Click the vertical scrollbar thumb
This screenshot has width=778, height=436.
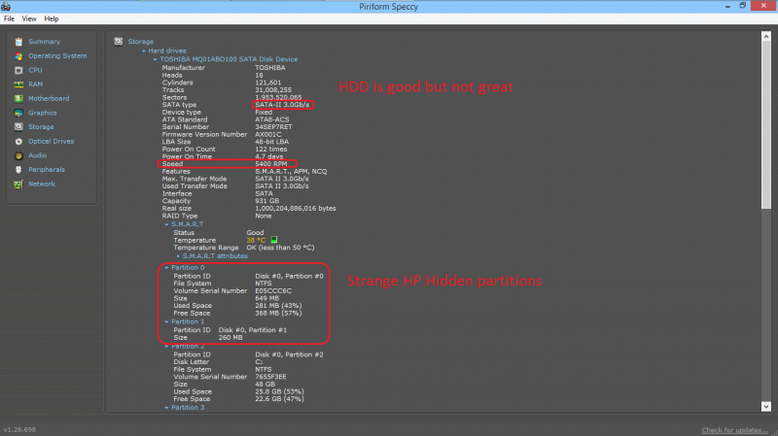pyautogui.click(x=766, y=125)
